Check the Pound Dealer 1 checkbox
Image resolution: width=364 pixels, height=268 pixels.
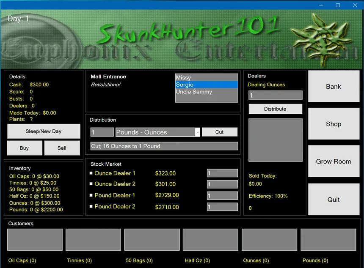pyautogui.click(x=91, y=195)
